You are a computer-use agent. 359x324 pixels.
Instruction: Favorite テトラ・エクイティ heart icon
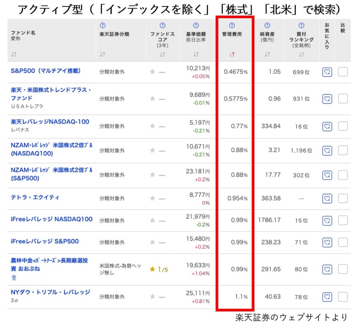[x=327, y=198]
